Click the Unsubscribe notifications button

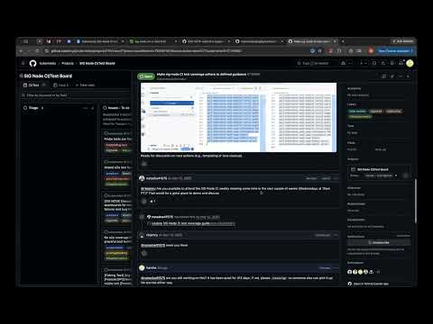379,242
